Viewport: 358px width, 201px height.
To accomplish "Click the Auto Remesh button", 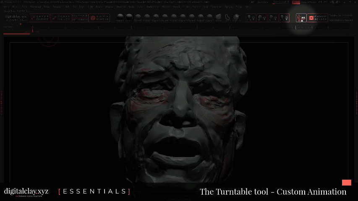I will point(99,18).
